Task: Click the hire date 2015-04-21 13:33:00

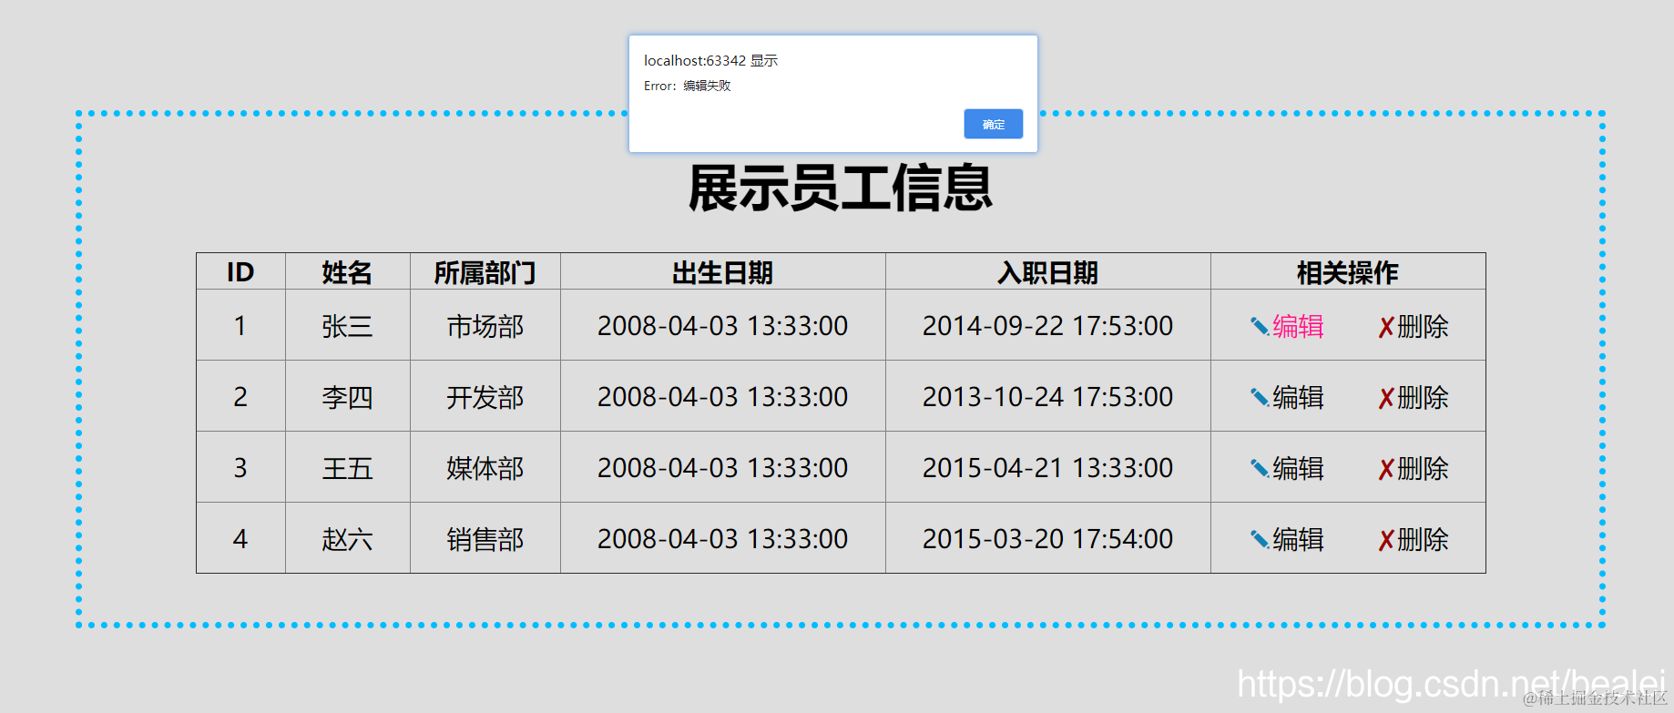Action: [x=1047, y=467]
